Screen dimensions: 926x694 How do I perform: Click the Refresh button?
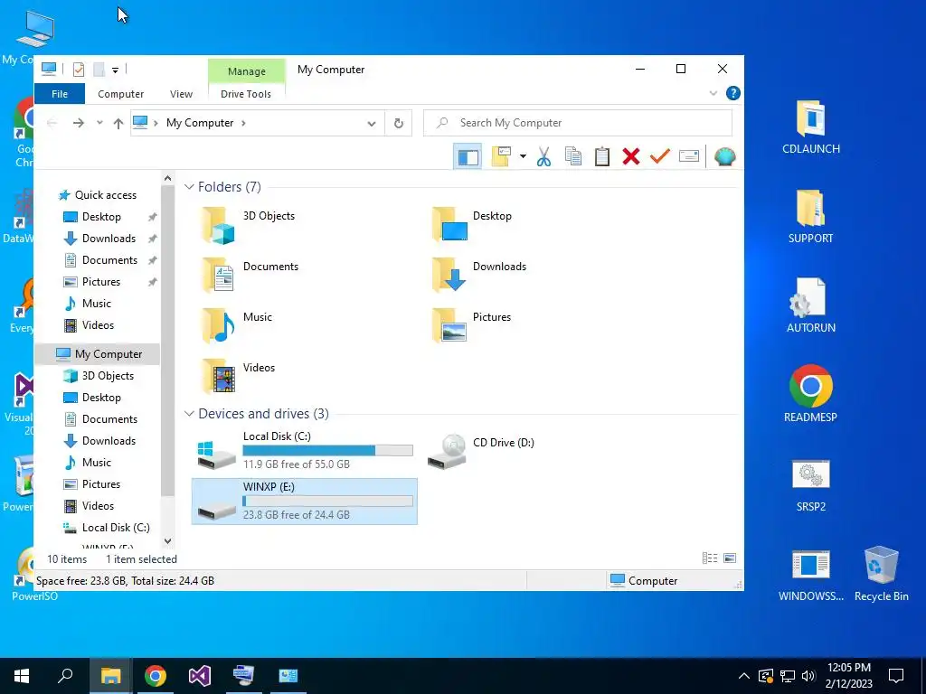click(x=399, y=123)
